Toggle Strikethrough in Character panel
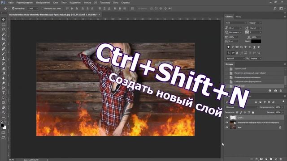 coord(259,47)
